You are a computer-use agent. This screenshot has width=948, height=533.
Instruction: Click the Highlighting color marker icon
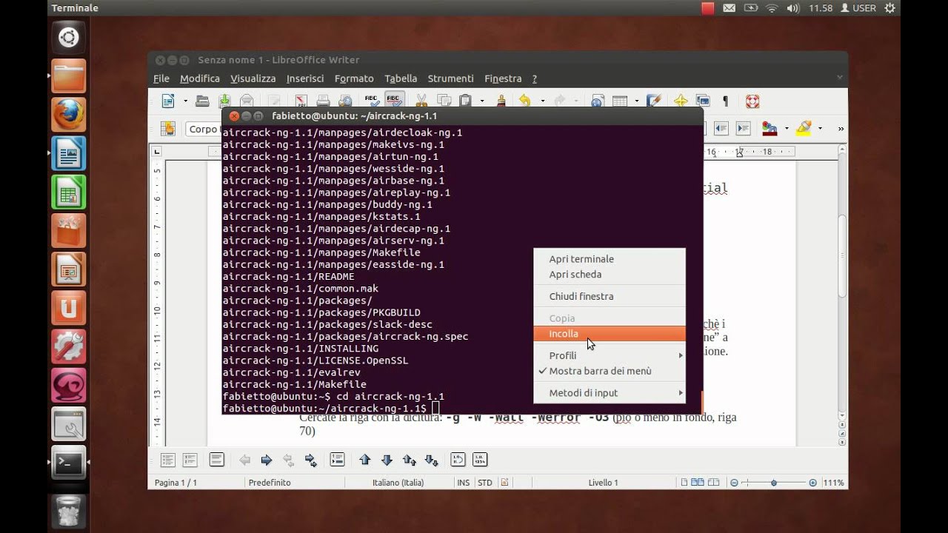click(x=804, y=129)
